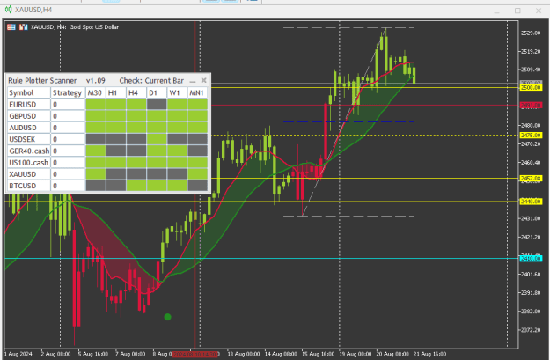
Task: Click the one-click trading grid icon on chart
Action: (11, 27)
